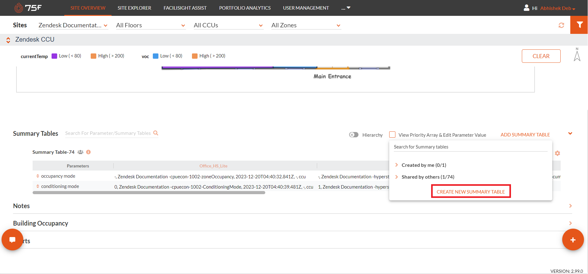This screenshot has width=588, height=274.
Task: Click the summary table horizontal scrollbar
Action: coord(149,193)
